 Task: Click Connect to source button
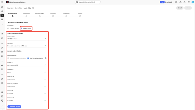pos(14,107)
